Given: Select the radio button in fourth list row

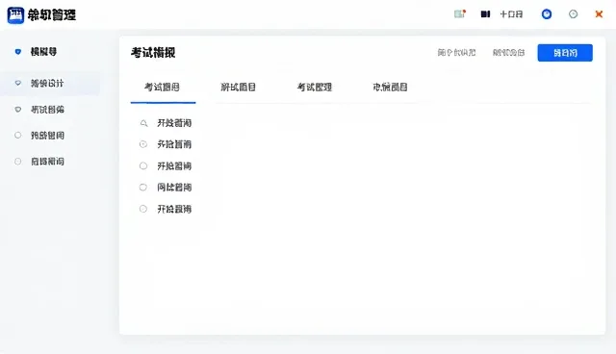Looking at the screenshot, I should tap(143, 188).
